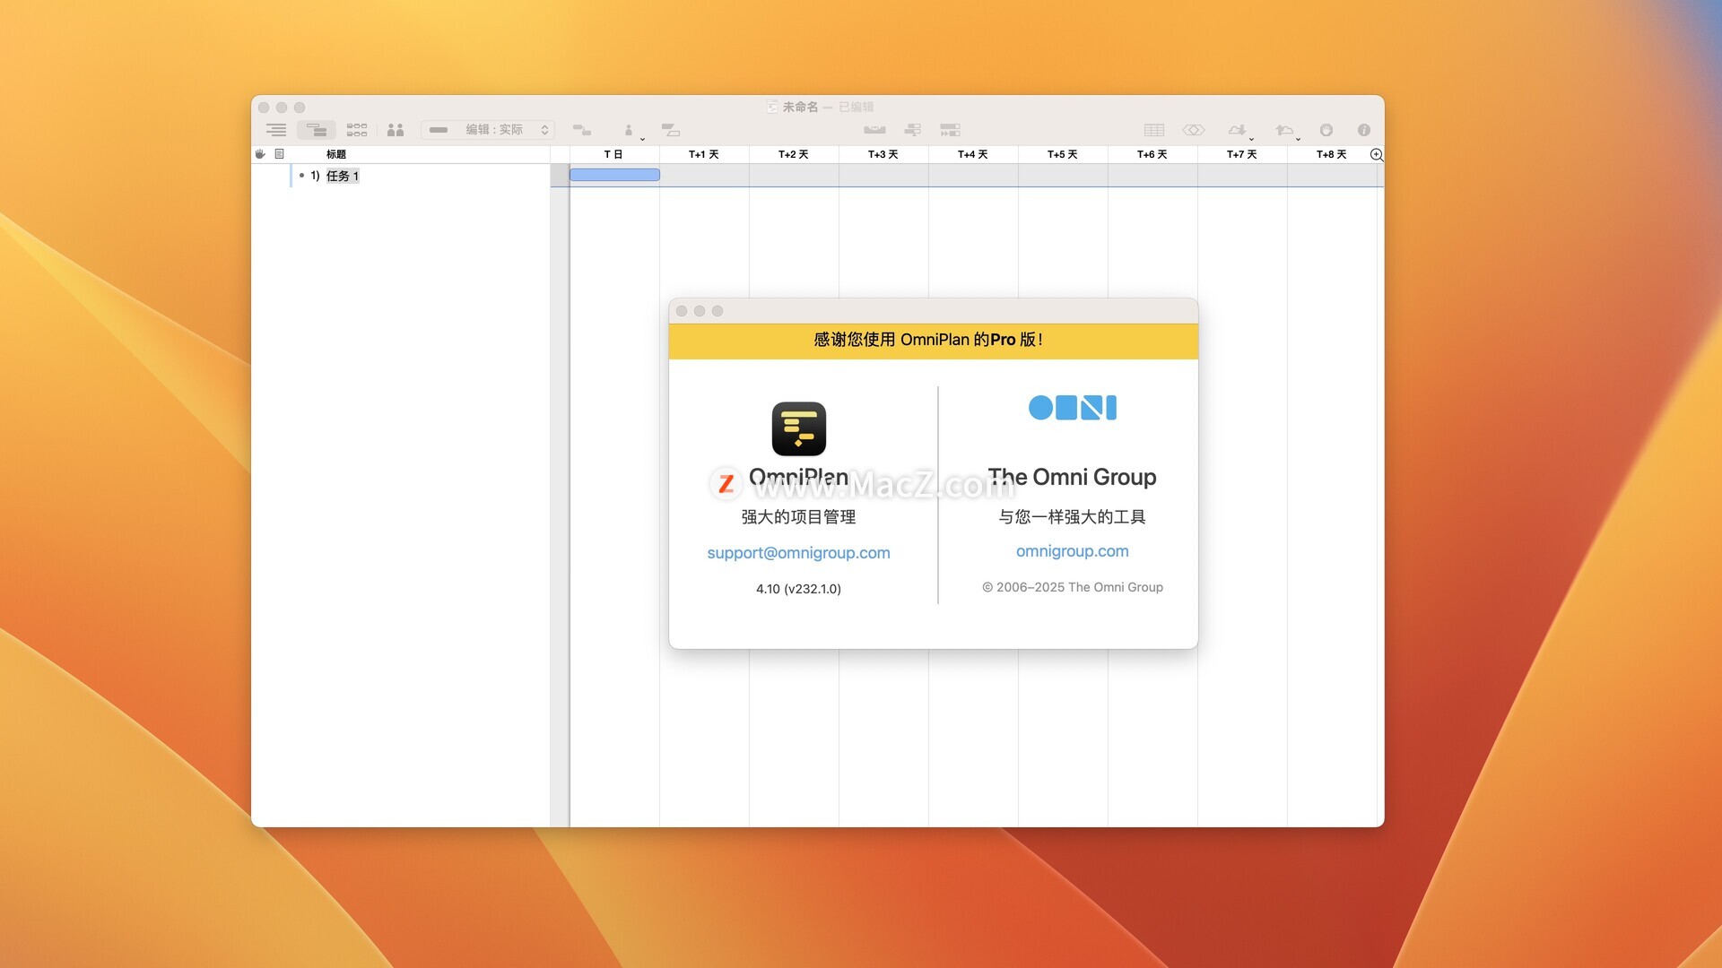Viewport: 1722px width, 968px height.
Task: Open the Network diagram view
Action: click(357, 130)
